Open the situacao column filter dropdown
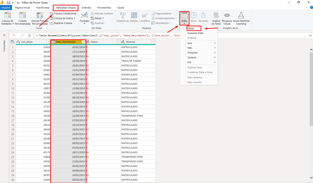313x183 pixels. coord(153,42)
